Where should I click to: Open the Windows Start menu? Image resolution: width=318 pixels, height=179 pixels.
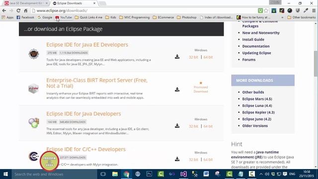click(5, 174)
